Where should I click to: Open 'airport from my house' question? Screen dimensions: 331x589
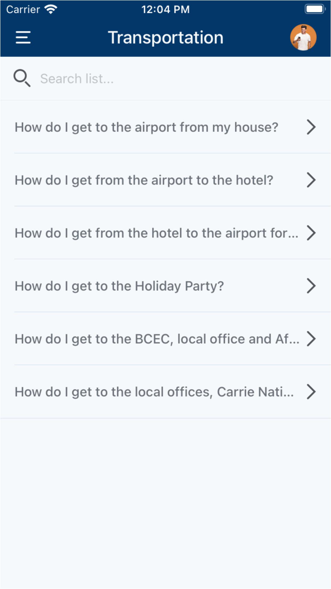[x=165, y=127]
